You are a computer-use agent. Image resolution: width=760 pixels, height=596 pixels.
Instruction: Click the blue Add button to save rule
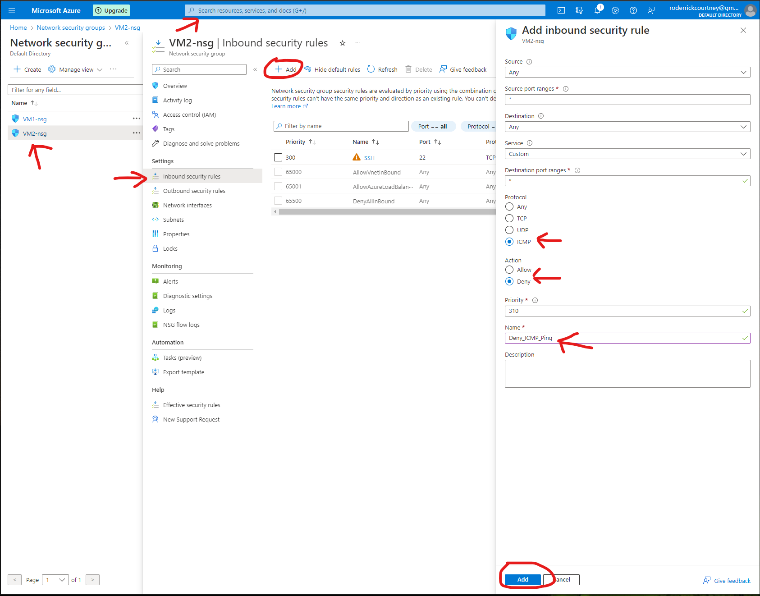(522, 579)
